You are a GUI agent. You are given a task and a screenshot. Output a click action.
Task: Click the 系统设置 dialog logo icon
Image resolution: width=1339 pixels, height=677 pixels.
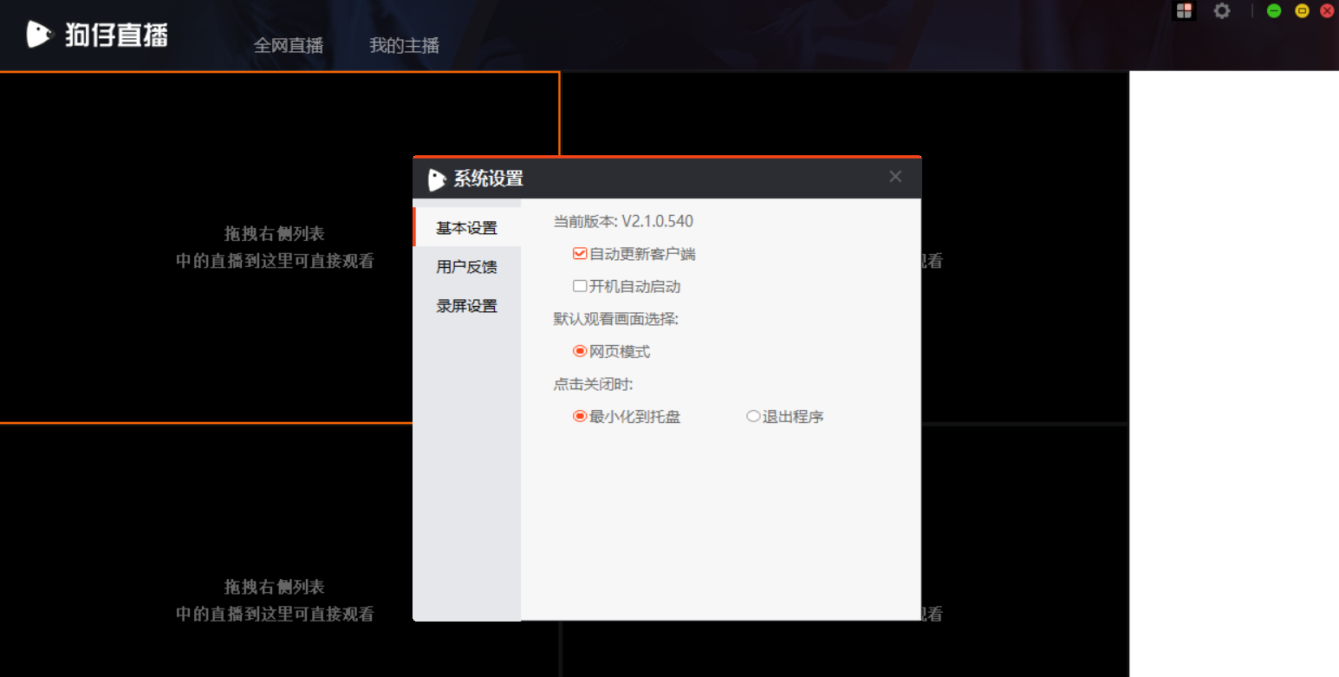[437, 179]
